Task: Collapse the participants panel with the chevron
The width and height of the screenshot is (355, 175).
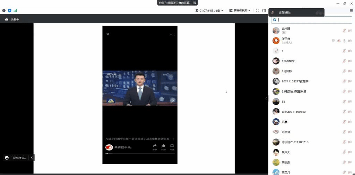Action: tap(266, 99)
